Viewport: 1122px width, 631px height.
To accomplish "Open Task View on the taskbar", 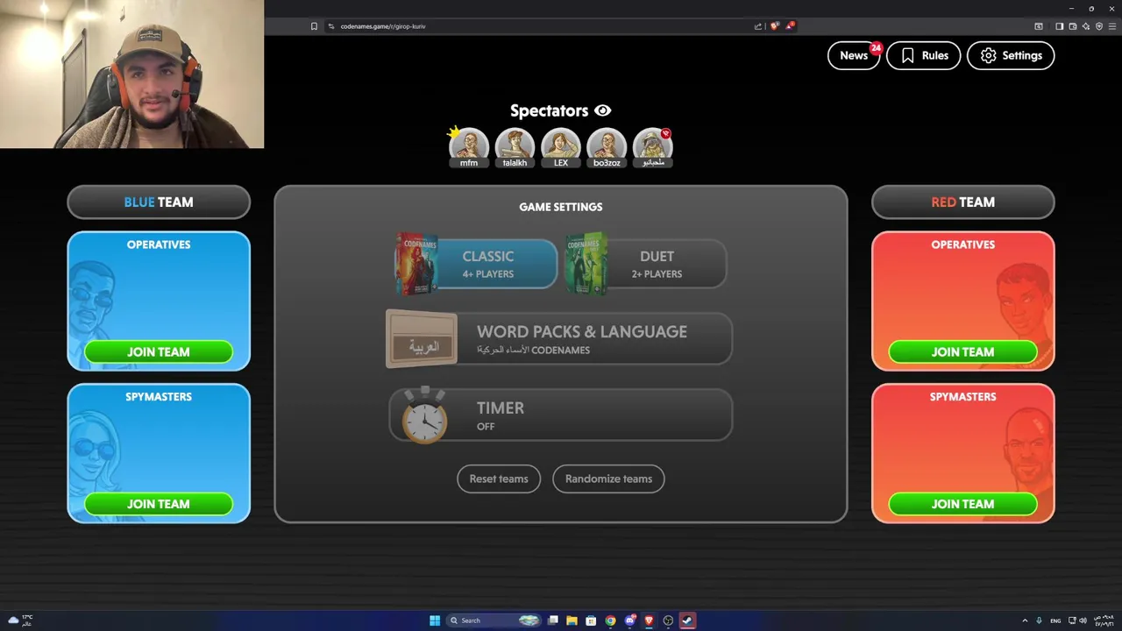I will pyautogui.click(x=553, y=620).
